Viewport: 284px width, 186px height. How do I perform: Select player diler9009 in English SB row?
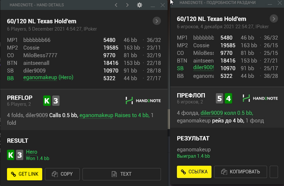click(34, 71)
